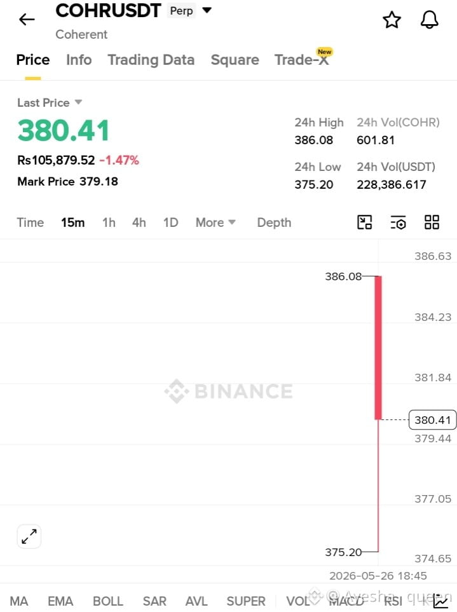Open the four-squares grid layout icon

click(432, 222)
